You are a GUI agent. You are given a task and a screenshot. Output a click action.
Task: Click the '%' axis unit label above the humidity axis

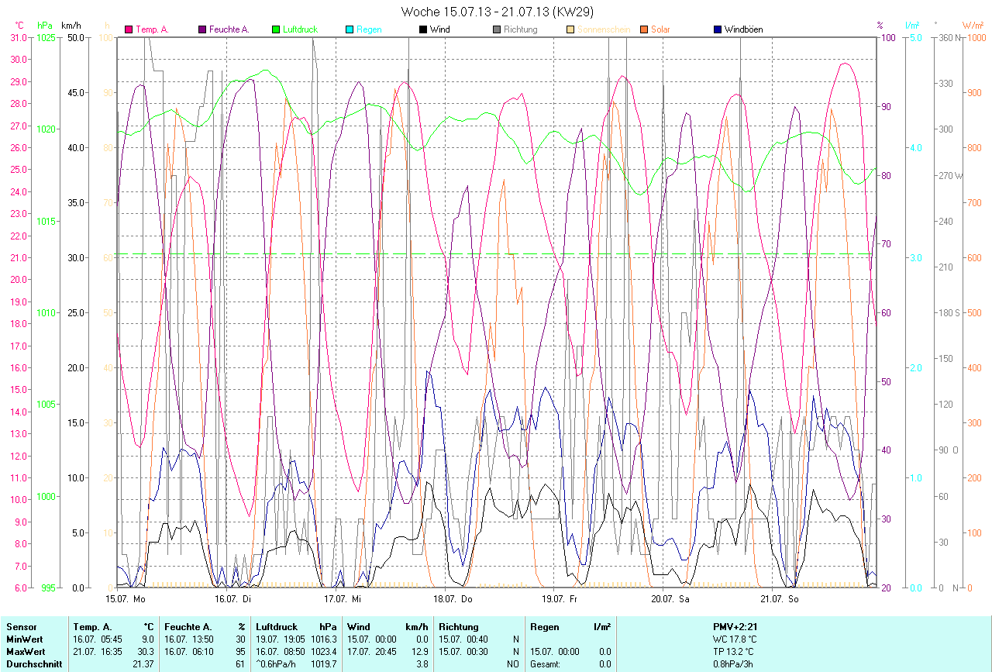coord(880,26)
